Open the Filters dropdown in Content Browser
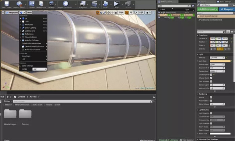235x141 pixels. click(x=7, y=101)
